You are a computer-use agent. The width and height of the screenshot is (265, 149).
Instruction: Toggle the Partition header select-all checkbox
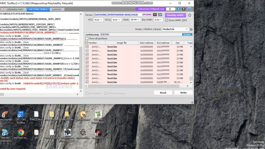tap(87, 43)
